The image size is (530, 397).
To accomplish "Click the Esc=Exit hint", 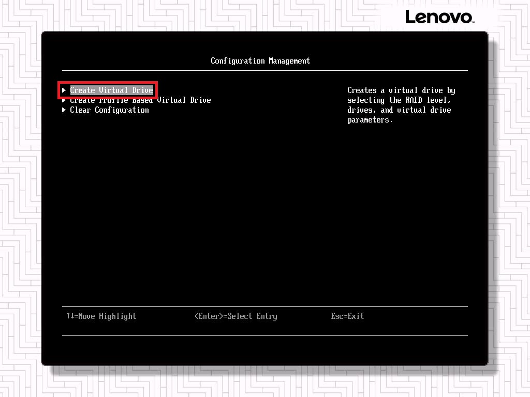I will [347, 316].
